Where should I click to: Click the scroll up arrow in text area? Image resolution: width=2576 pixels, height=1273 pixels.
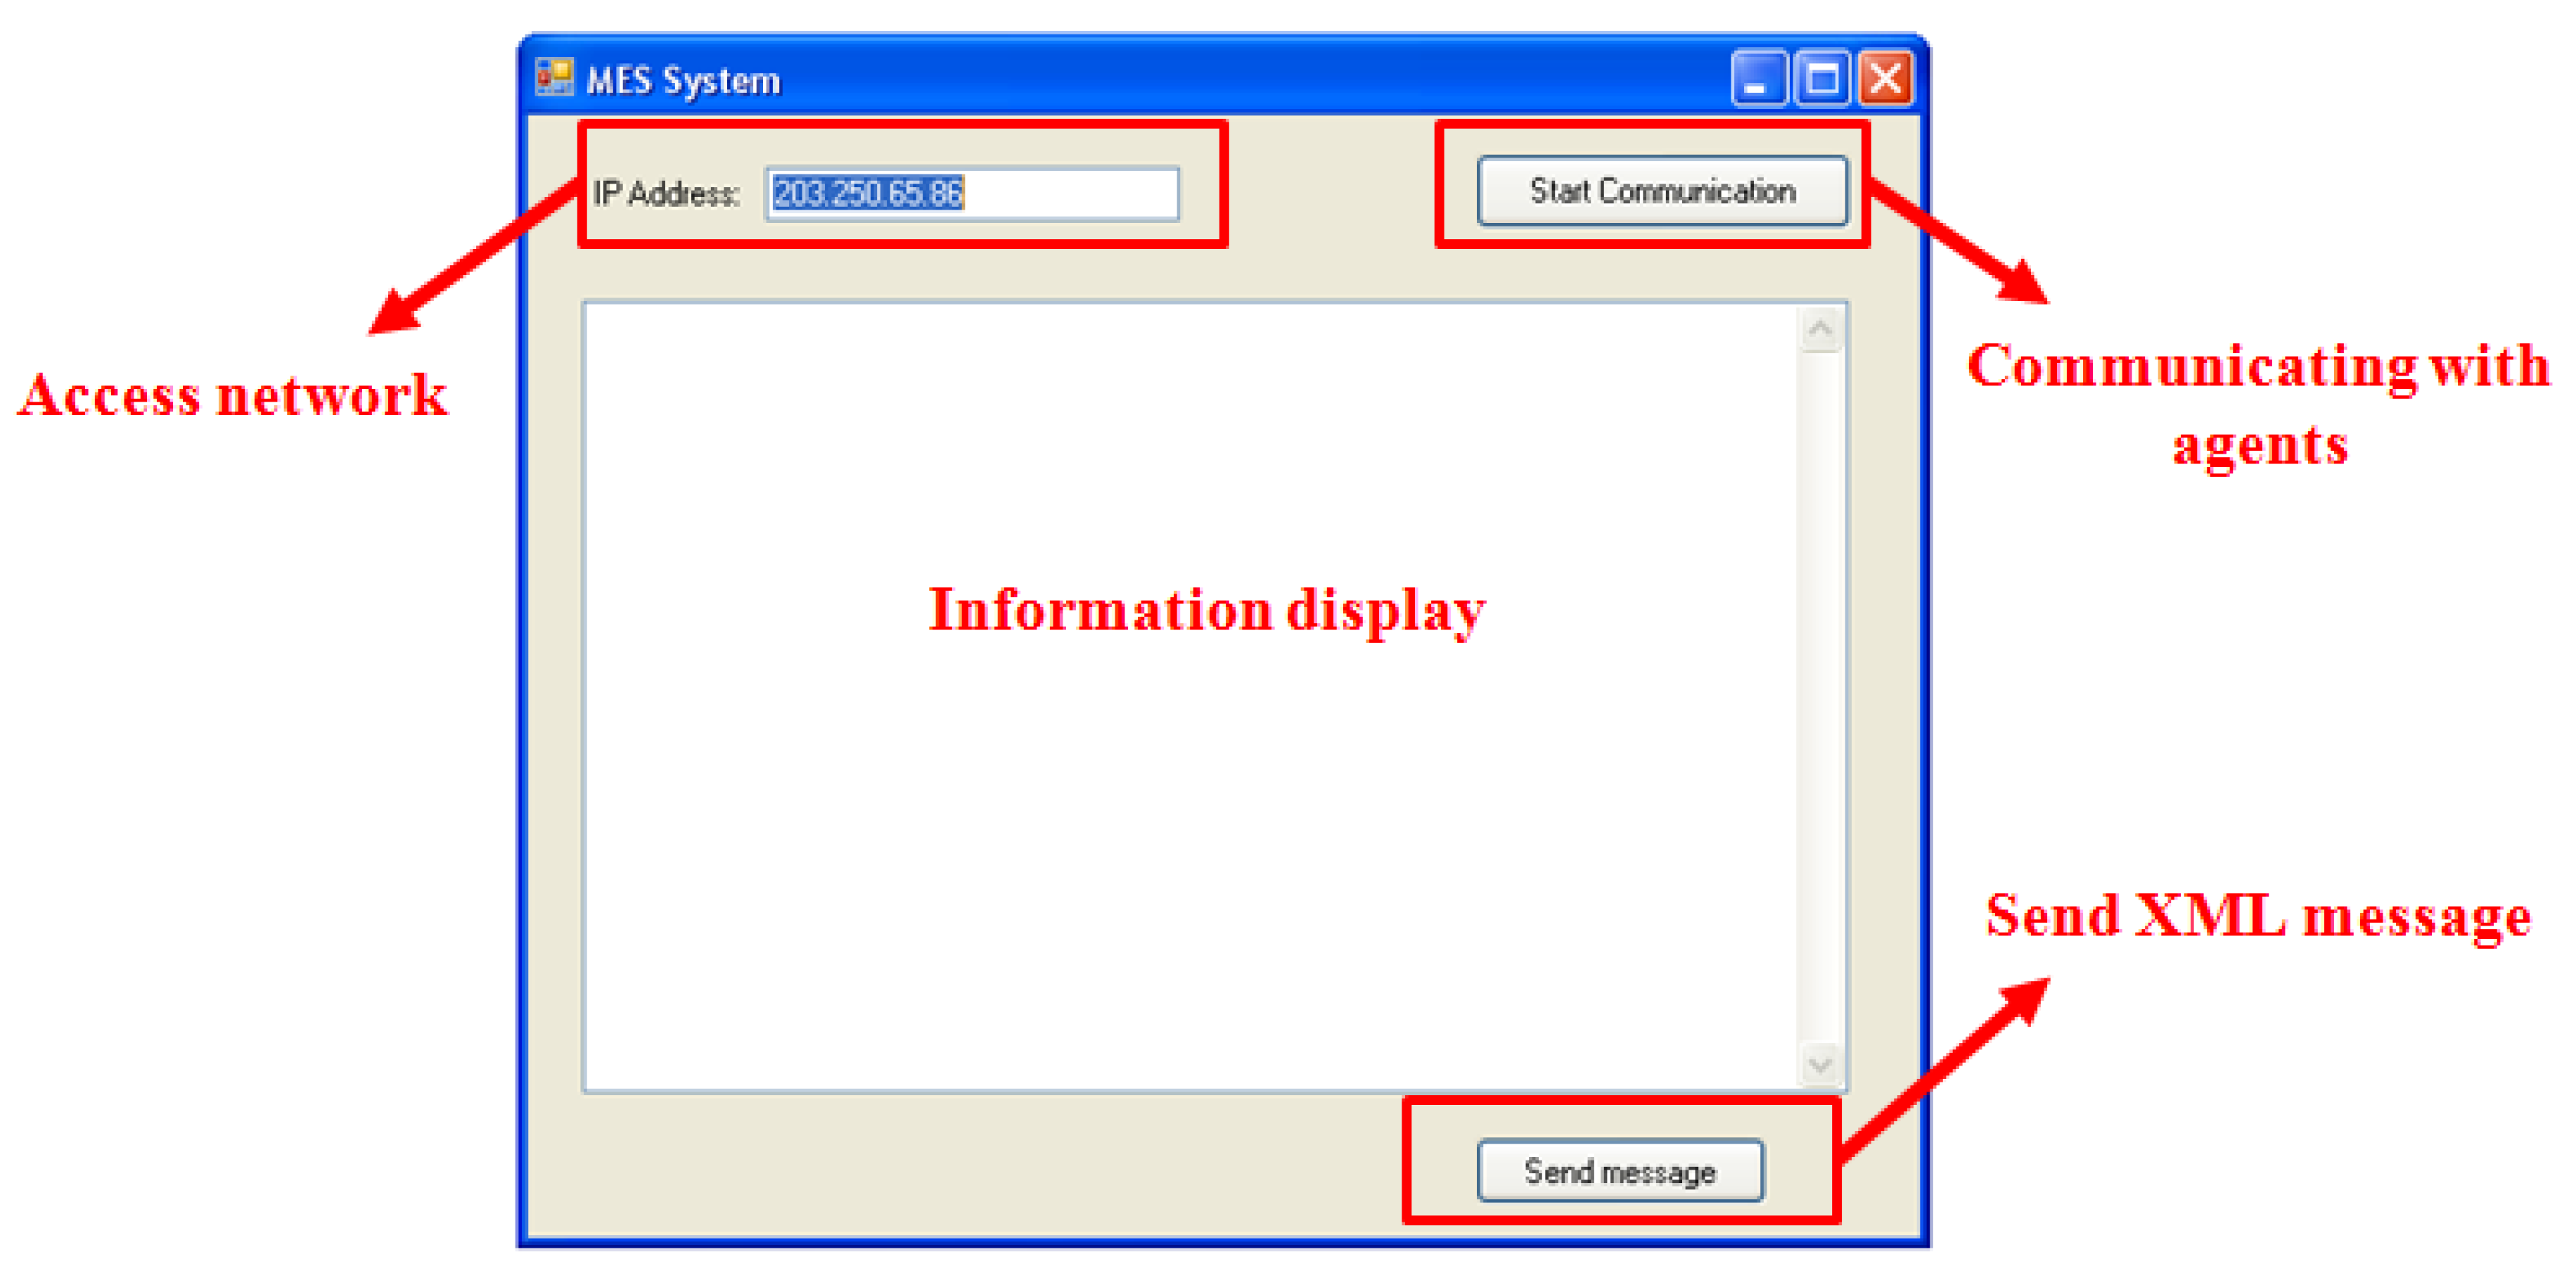(1820, 329)
